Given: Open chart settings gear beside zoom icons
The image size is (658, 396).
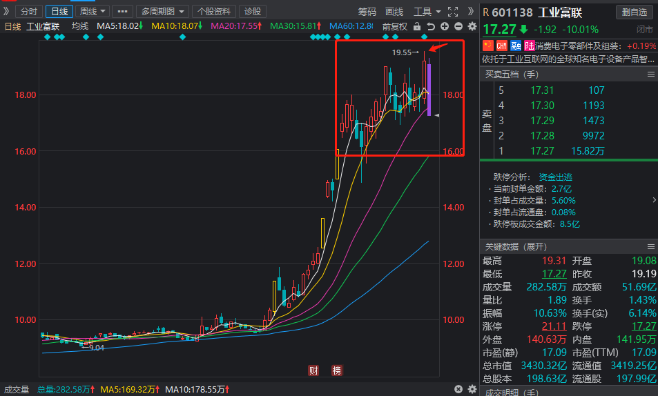Looking at the screenshot, I should click(472, 26).
